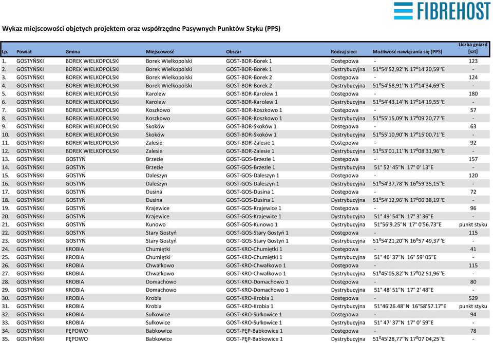Click 'GOST-KRO-Krobia 1' in row 30
493x343 pixels.
[x=250, y=298]
